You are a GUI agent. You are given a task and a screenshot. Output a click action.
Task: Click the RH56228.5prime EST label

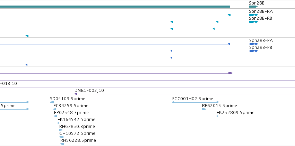(78, 140)
